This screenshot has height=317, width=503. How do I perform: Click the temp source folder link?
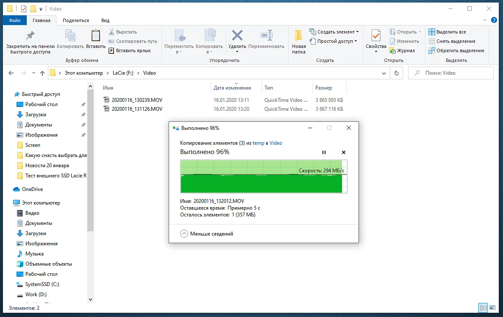[258, 143]
